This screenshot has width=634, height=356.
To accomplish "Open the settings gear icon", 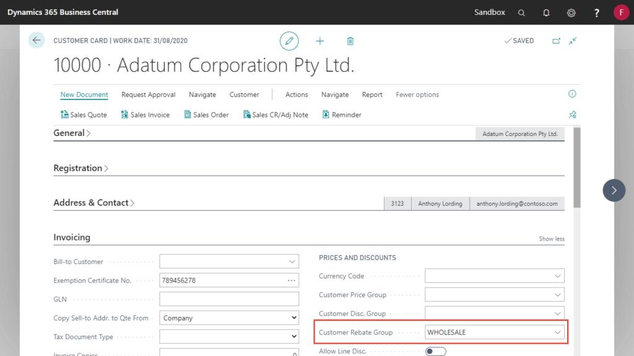I will click(x=571, y=12).
